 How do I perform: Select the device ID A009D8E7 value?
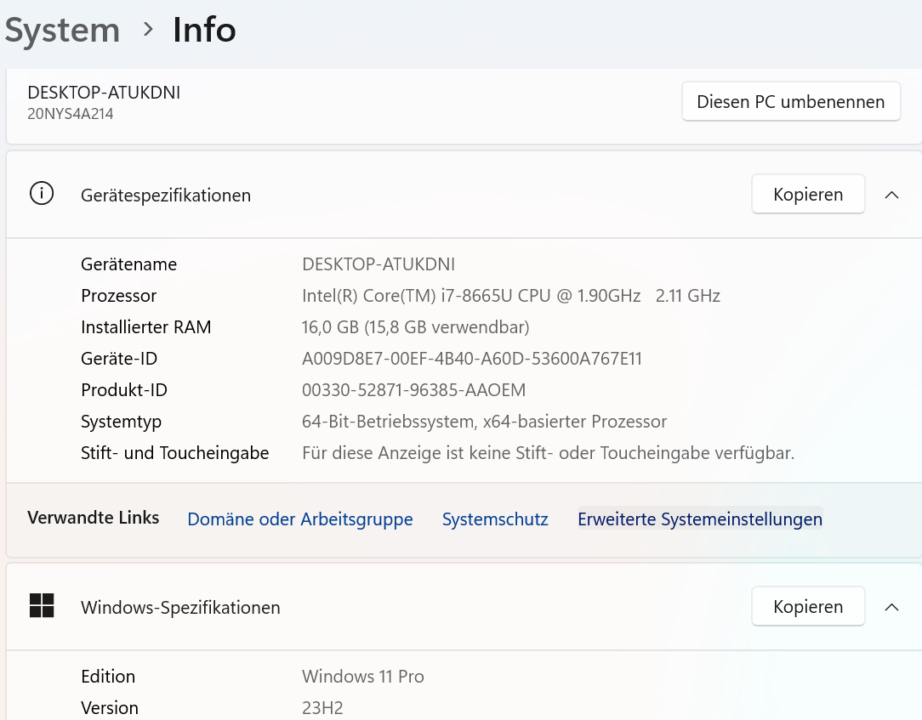click(472, 359)
